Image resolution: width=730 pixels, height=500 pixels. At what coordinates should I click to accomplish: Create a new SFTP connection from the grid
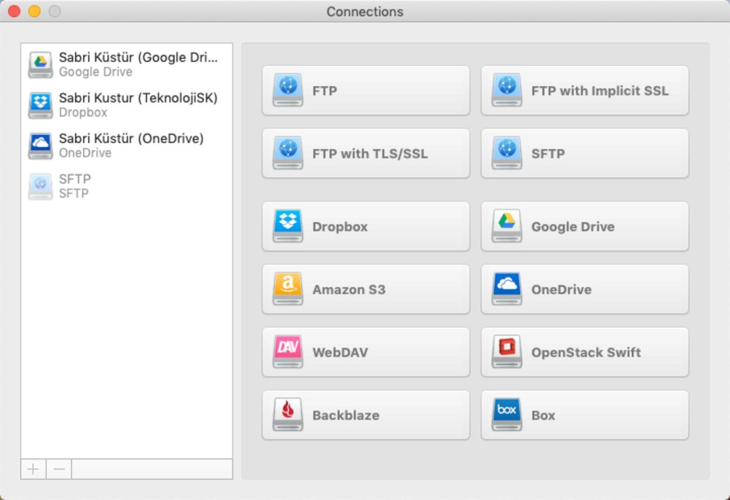point(585,153)
